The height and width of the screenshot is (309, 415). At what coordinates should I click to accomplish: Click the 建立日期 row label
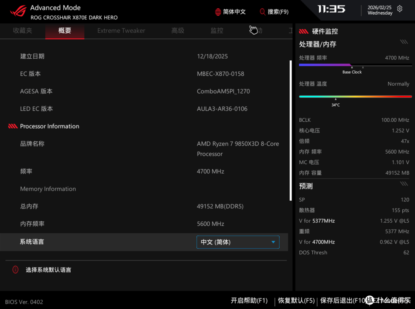tap(32, 56)
